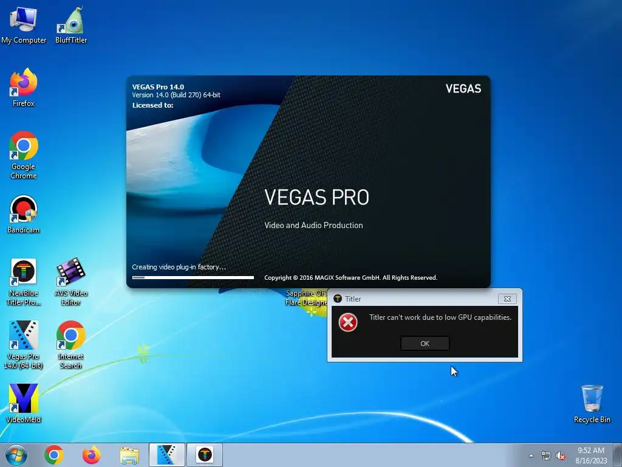The image size is (622, 467).
Task: Open File Explorer from the taskbar
Action: [x=129, y=455]
